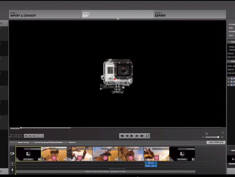Image resolution: width=235 pixels, height=177 pixels.
Task: Expand the first checked effects row
Action: coord(229,79)
